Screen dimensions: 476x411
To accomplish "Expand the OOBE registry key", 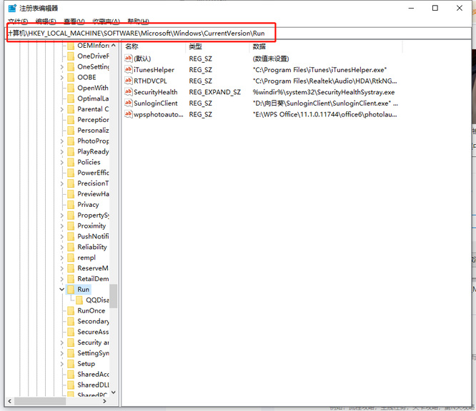I will (62, 77).
